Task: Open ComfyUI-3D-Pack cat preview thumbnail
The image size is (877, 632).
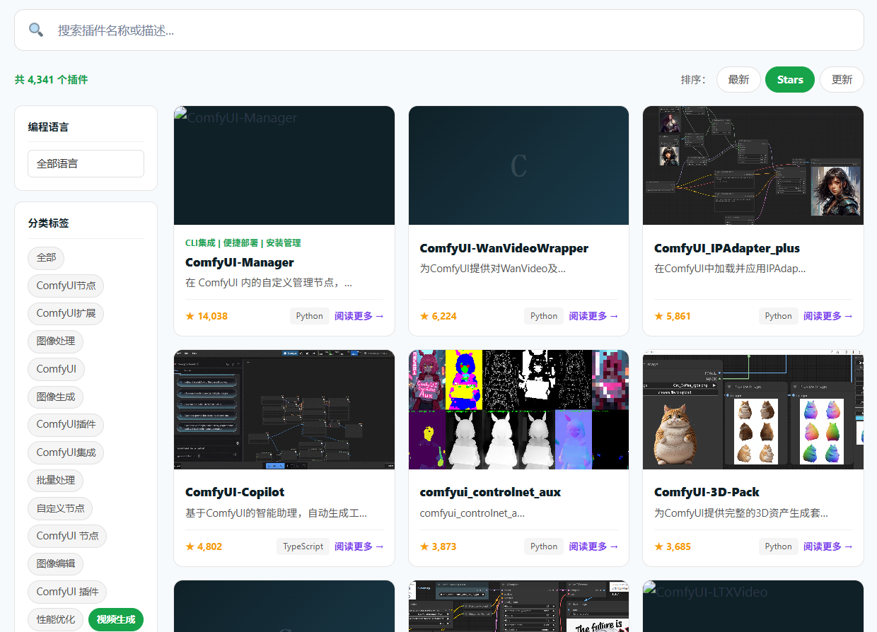Action: [x=753, y=409]
